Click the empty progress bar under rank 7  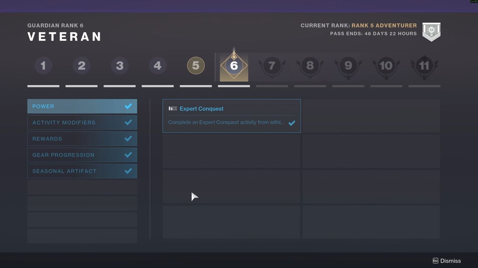(272, 86)
